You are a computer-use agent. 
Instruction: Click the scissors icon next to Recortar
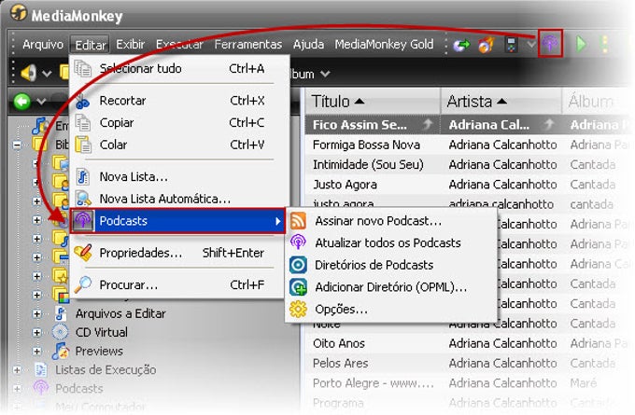[82, 101]
